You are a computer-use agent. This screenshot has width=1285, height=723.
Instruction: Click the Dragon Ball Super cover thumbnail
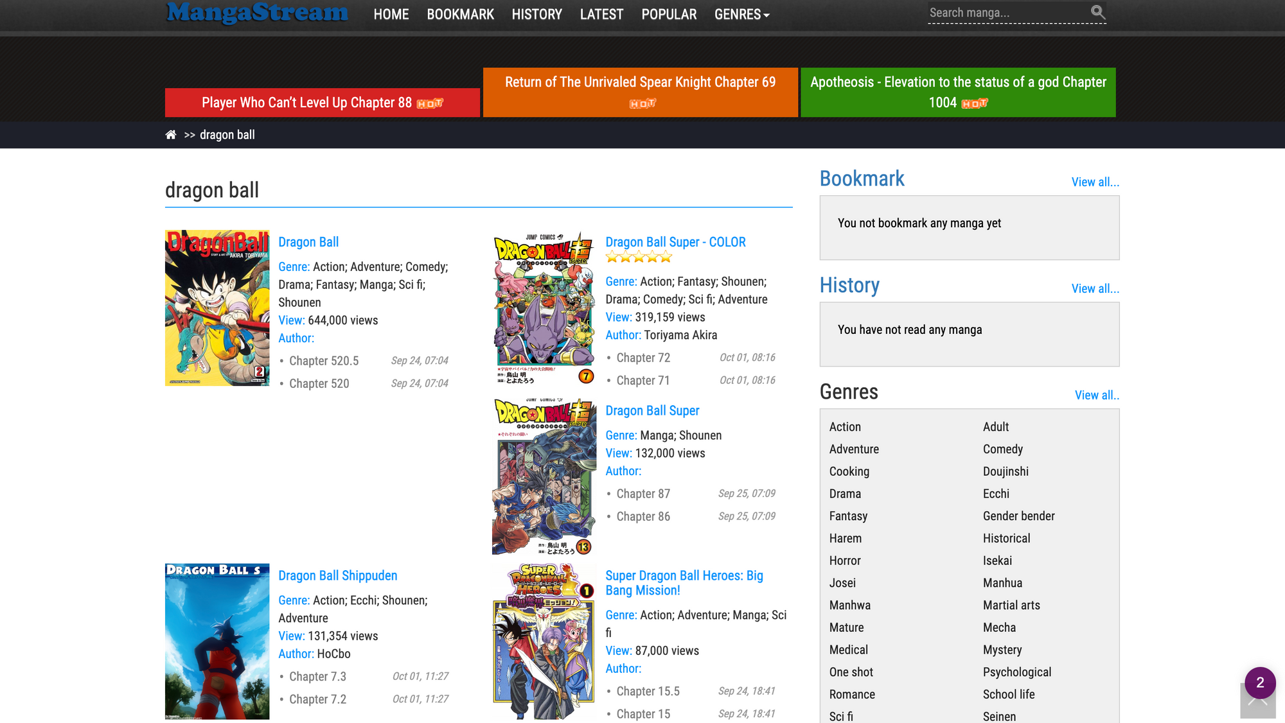coord(544,476)
